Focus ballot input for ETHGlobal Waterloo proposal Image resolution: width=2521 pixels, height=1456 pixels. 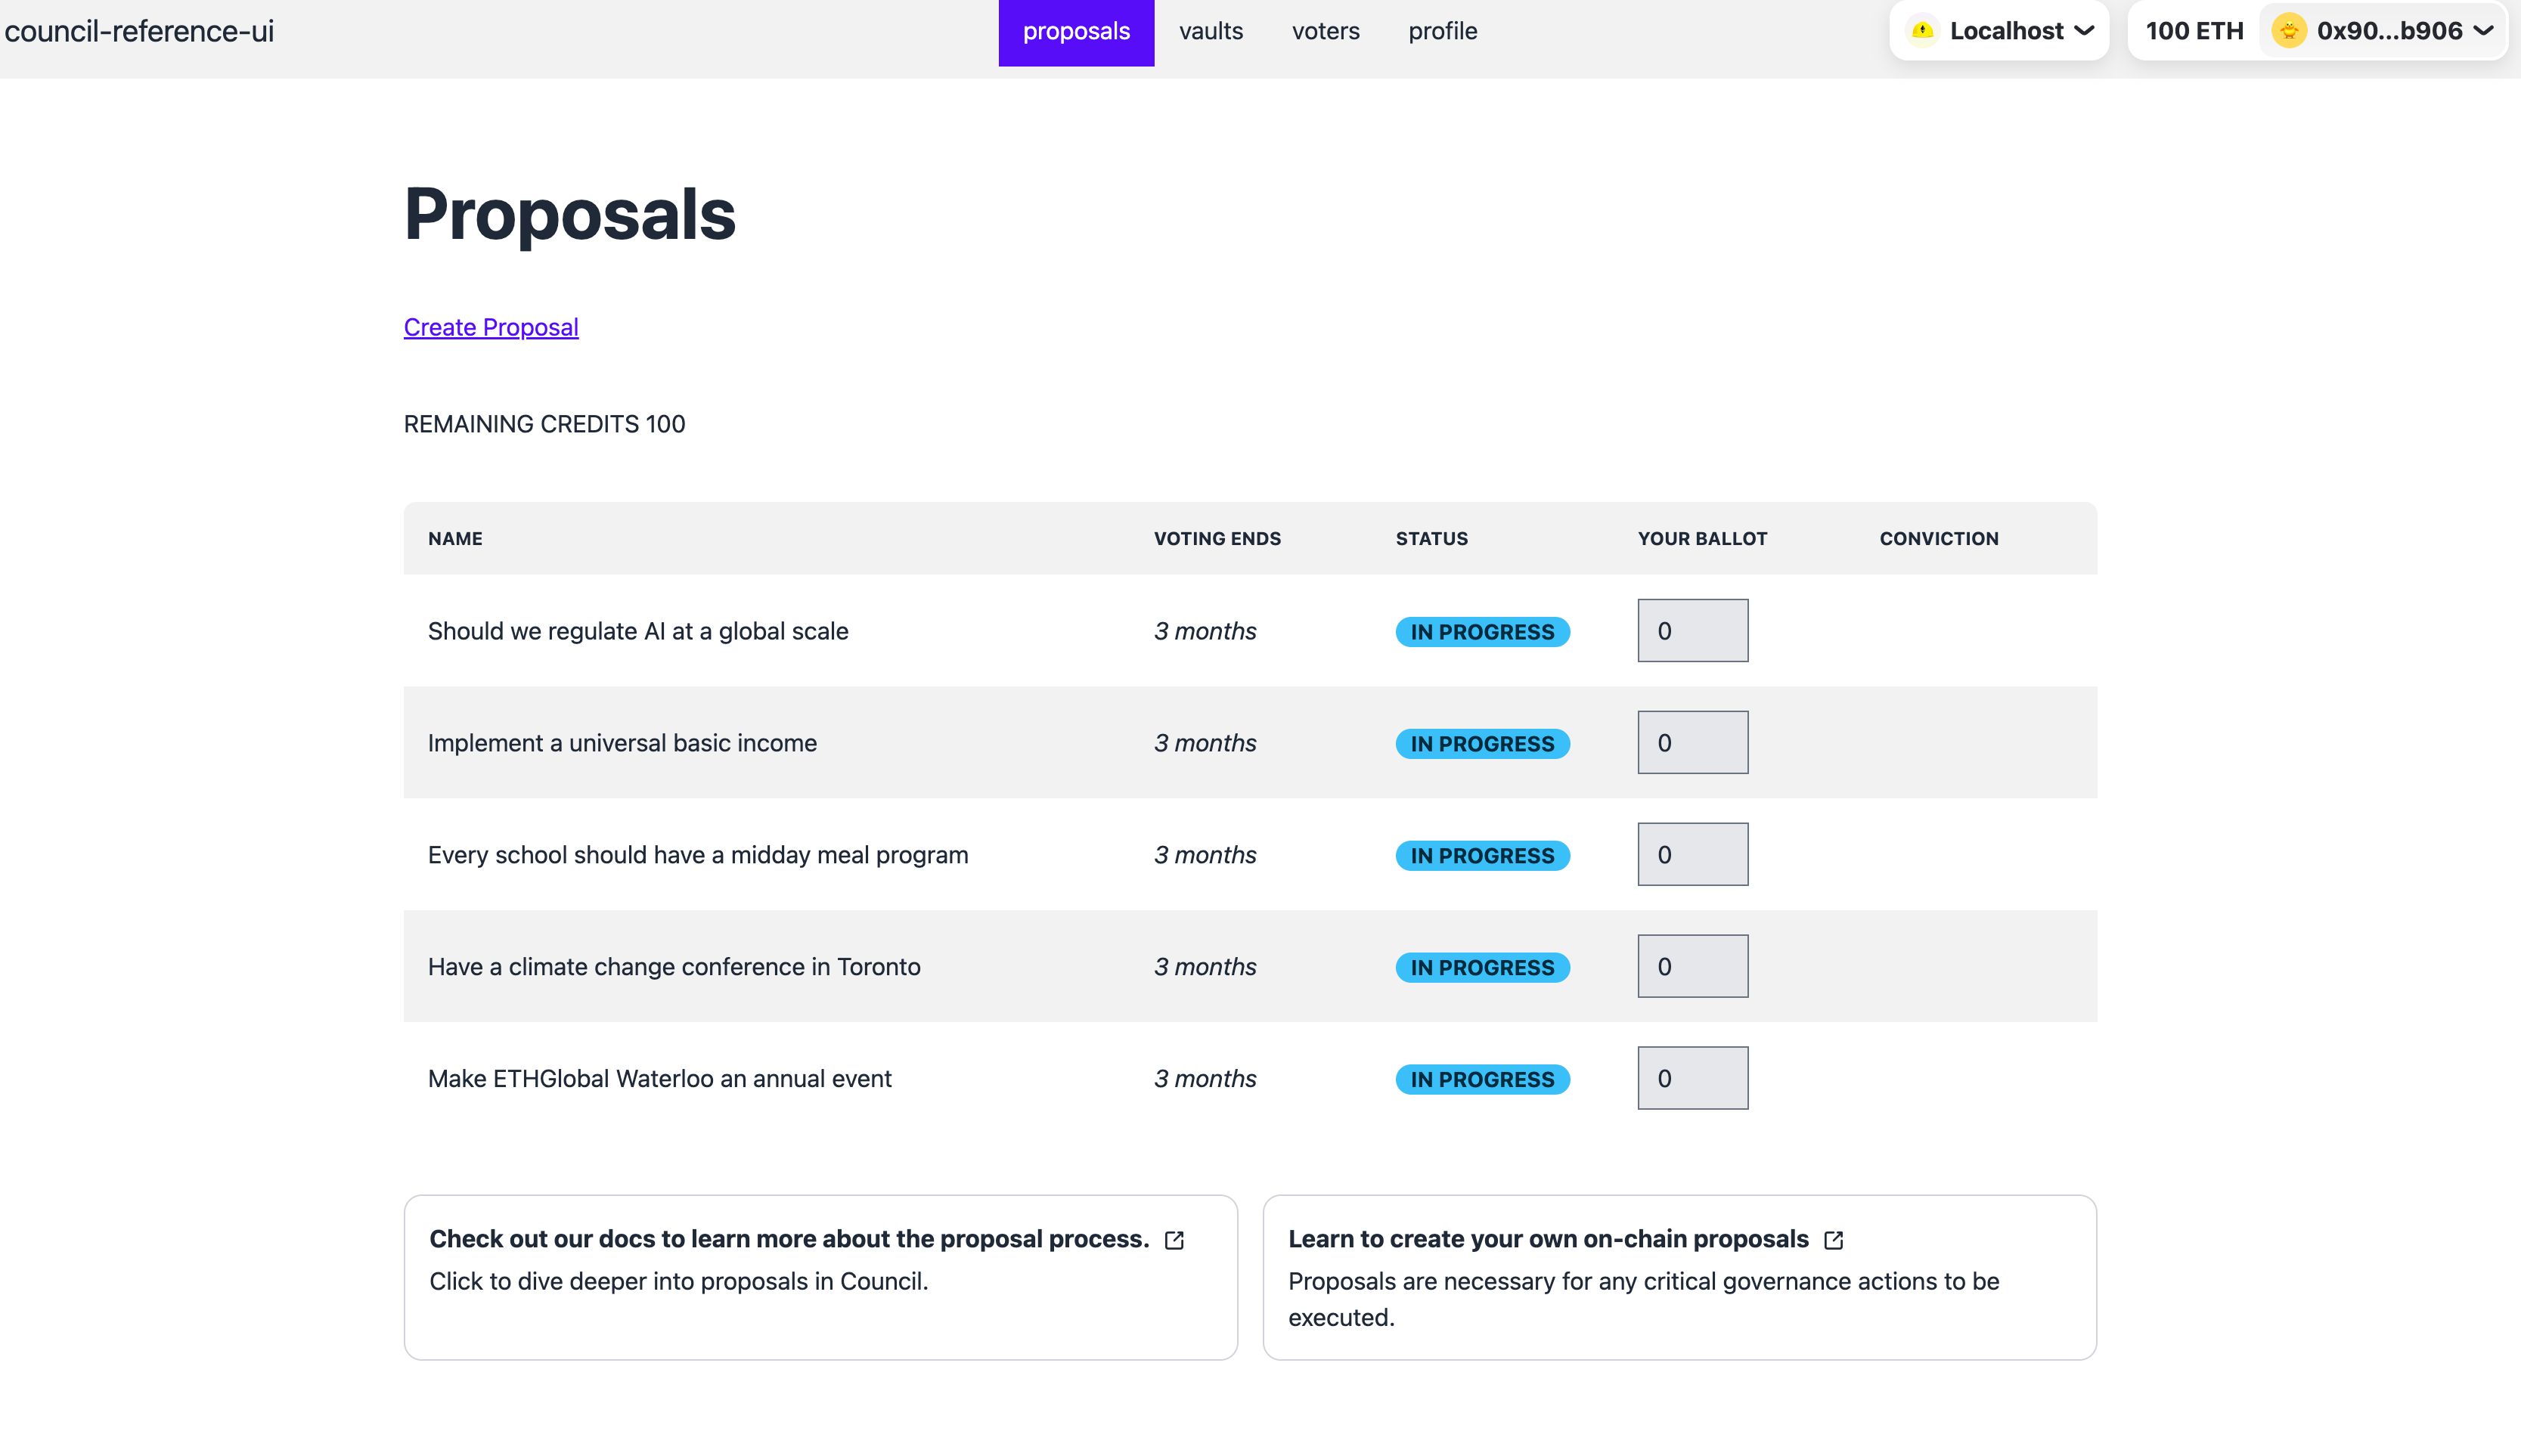coord(1692,1078)
